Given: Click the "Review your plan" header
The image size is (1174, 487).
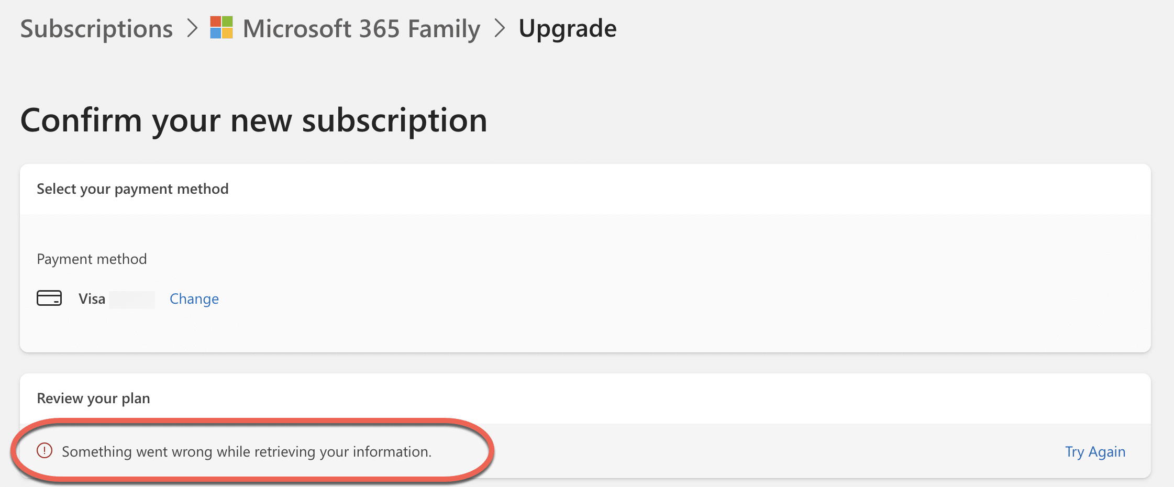Looking at the screenshot, I should (93, 399).
